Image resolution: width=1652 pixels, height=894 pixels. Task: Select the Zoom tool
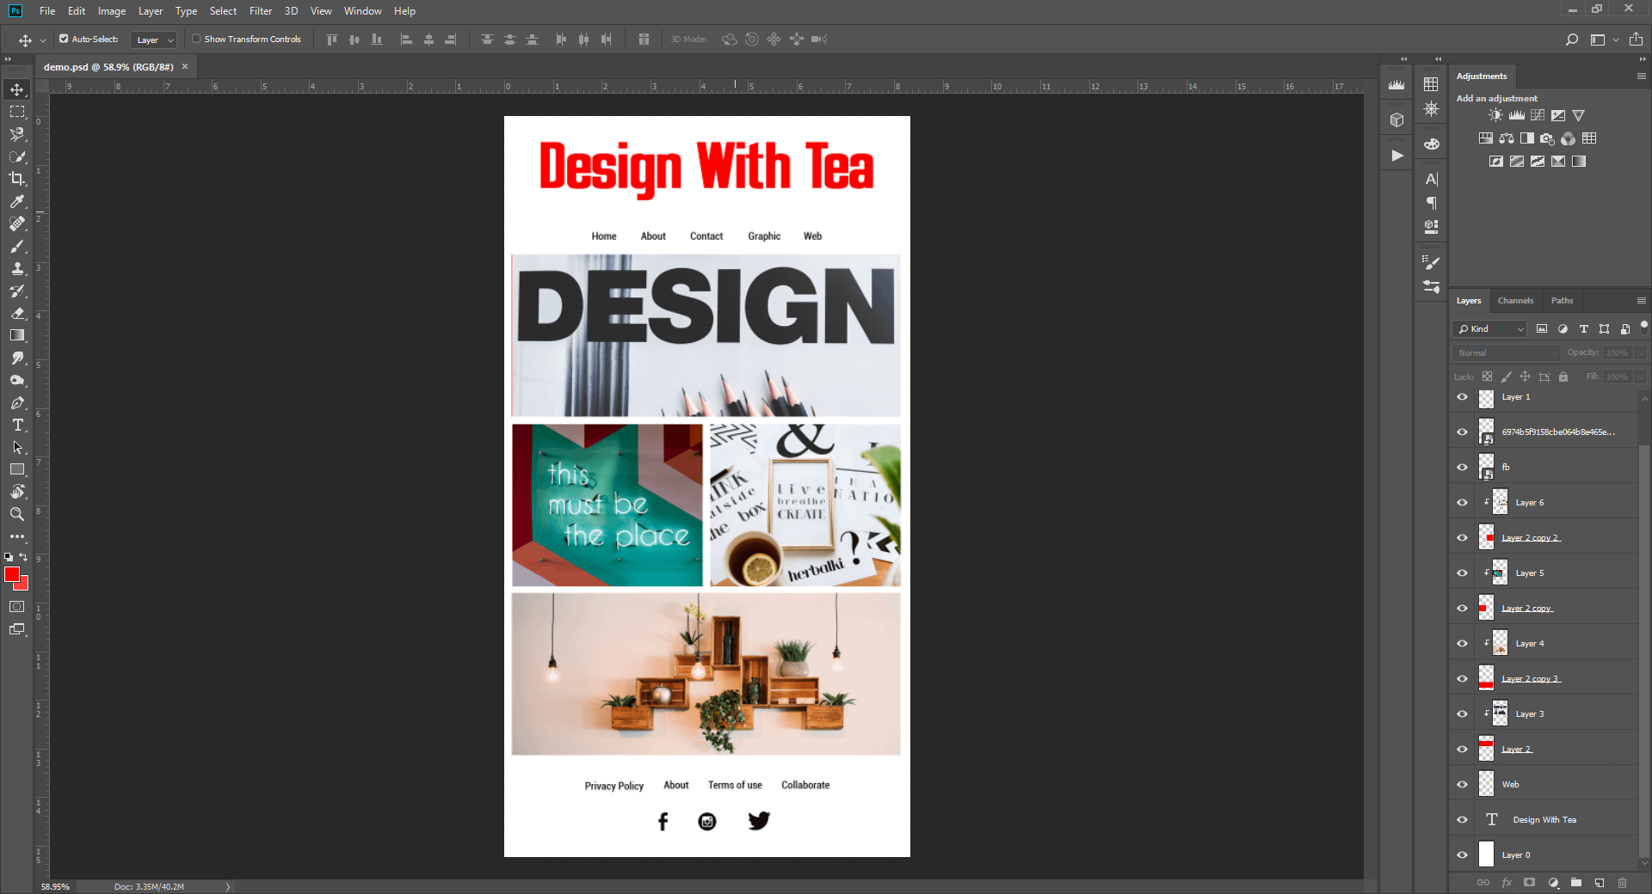pyautogui.click(x=16, y=514)
